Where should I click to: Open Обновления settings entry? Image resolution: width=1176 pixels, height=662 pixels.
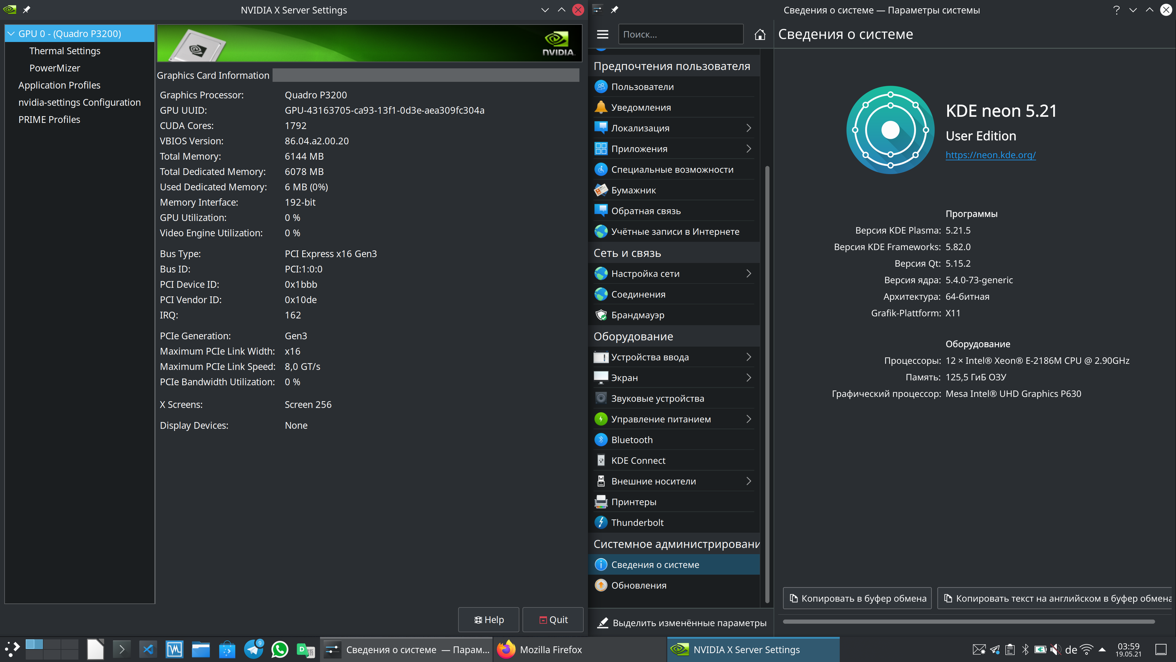pos(674,585)
